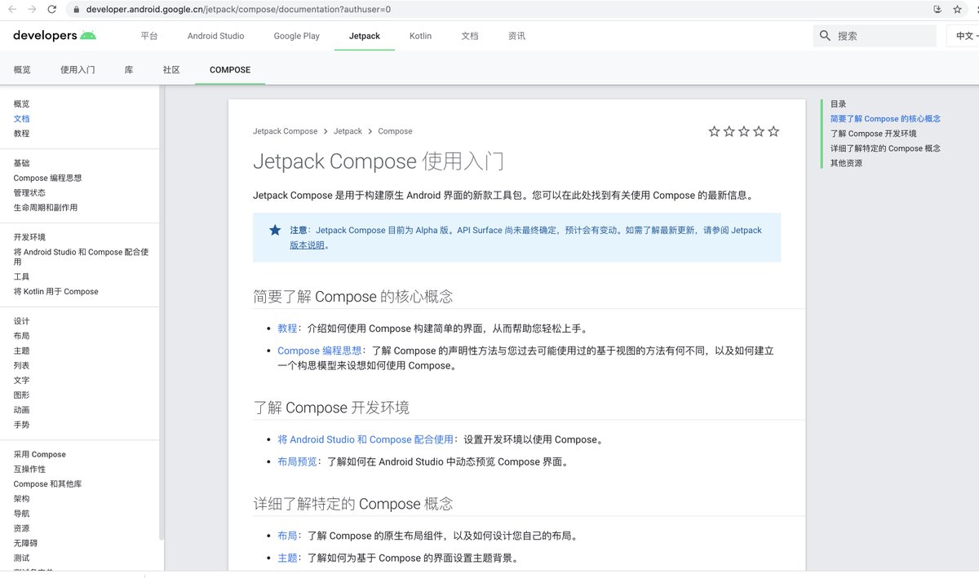Switch to the 概览 sub-tab
The width and height of the screenshot is (979, 578).
click(x=22, y=69)
